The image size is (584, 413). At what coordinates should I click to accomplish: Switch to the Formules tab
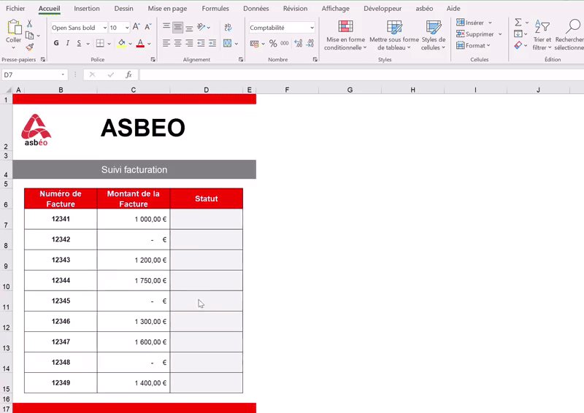215,8
